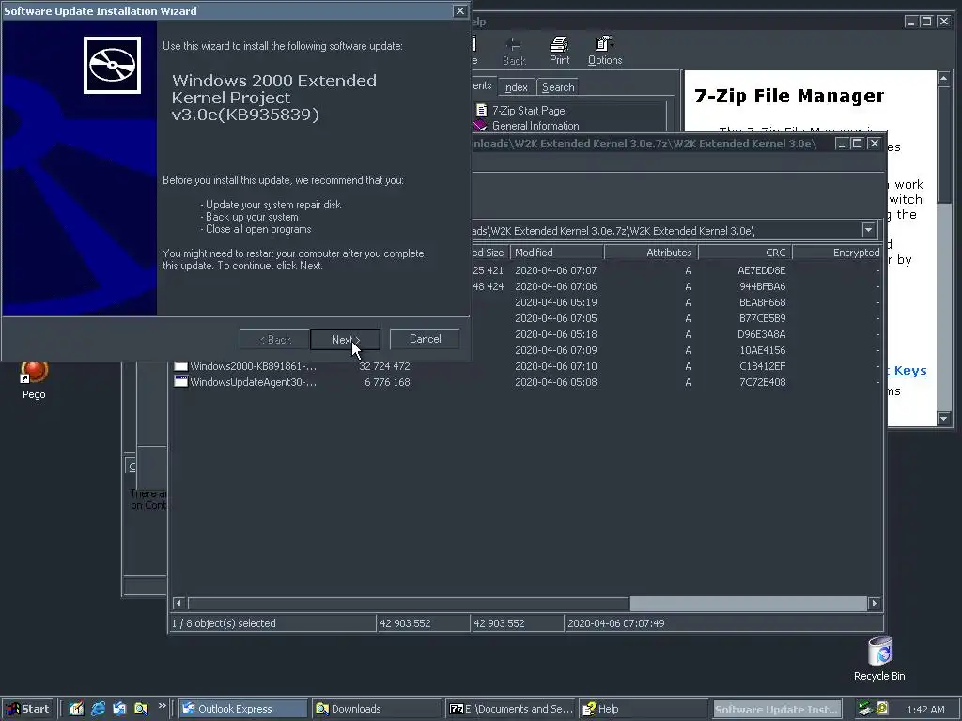962x721 pixels.
Task: Open the 'Keys' link in Help page
Action: (909, 370)
